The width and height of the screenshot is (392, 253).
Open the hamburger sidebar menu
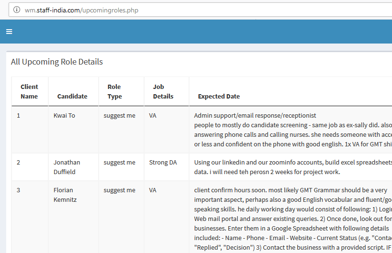pos(9,32)
